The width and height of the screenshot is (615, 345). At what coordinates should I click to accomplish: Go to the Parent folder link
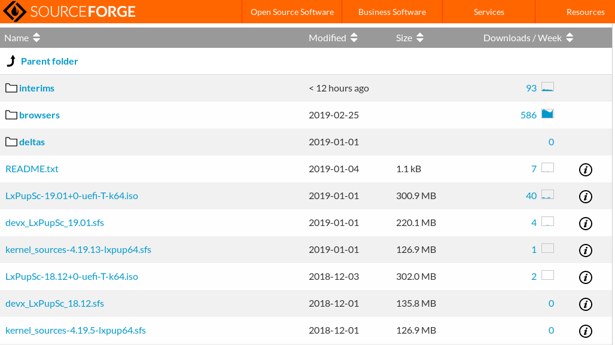pyautogui.click(x=49, y=61)
